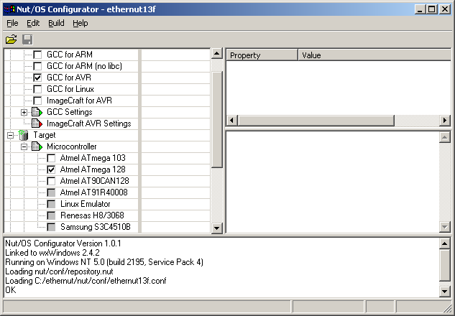Click the GCC Settings component icon
The image size is (455, 316).
[x=37, y=112]
